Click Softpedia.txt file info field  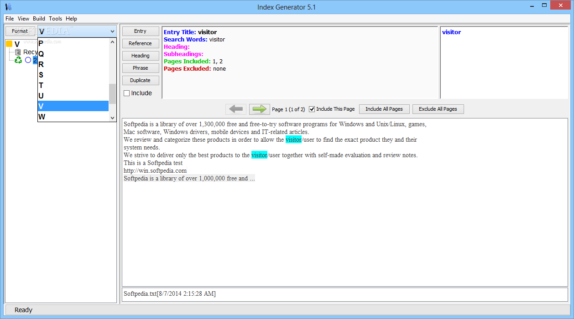pos(345,294)
